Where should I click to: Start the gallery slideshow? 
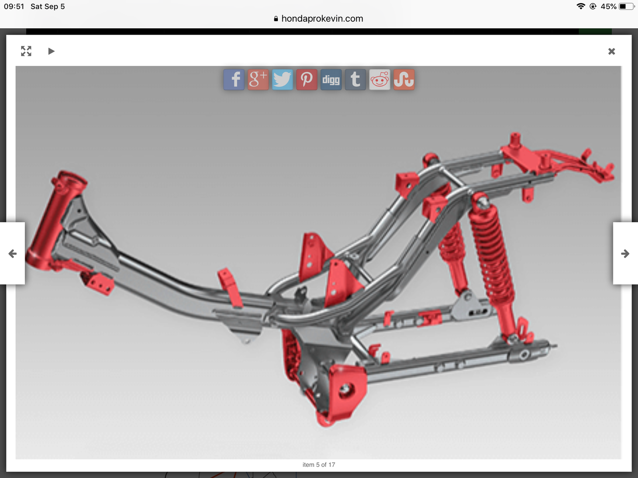coord(51,51)
